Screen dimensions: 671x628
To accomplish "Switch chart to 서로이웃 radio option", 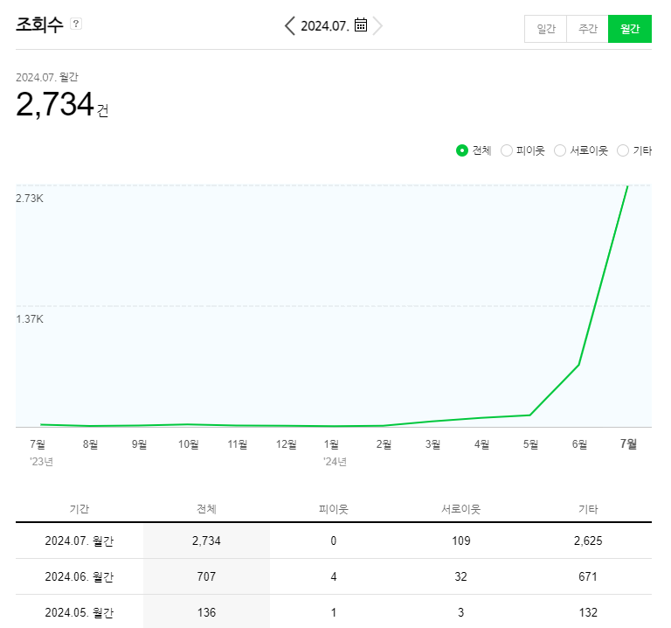I will [560, 150].
